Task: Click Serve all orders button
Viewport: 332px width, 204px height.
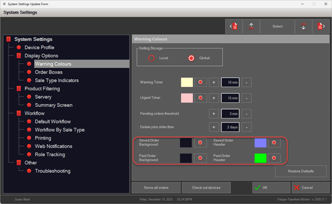Action: point(156,187)
